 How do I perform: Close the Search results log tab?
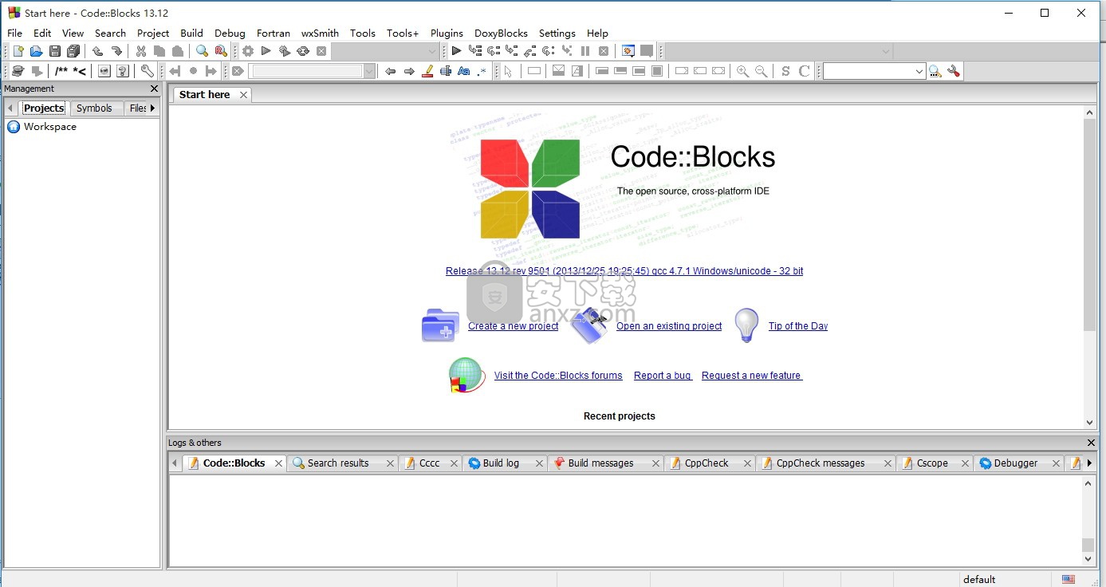(390, 463)
